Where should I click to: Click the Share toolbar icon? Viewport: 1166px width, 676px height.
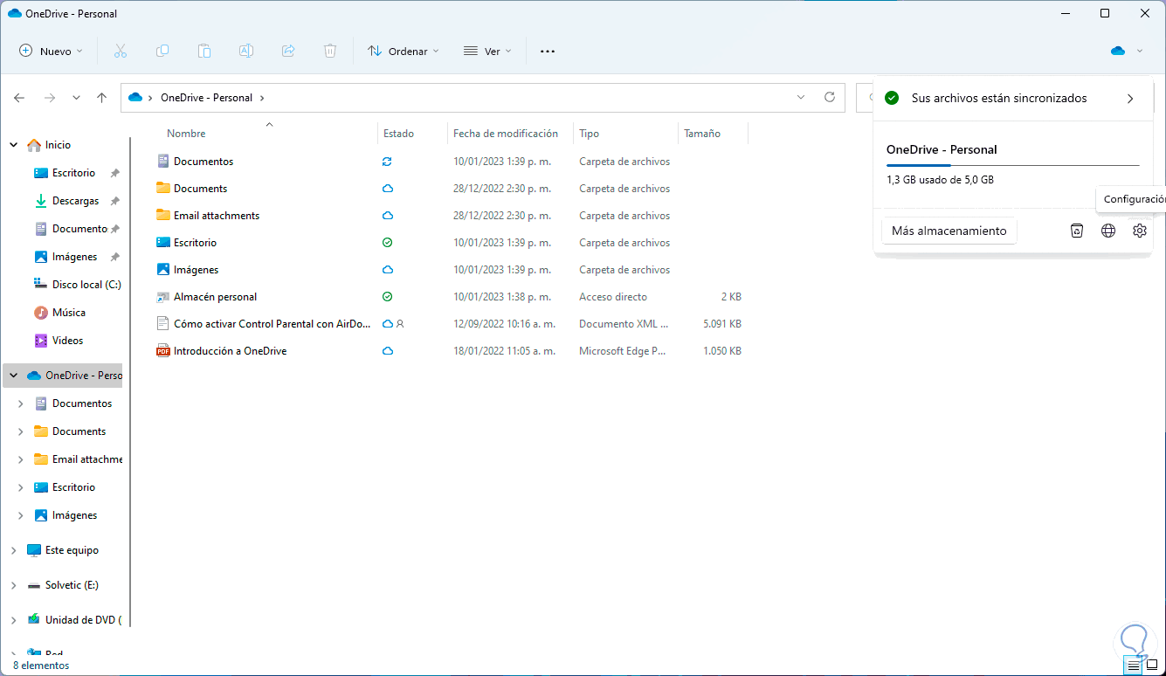pyautogui.click(x=288, y=51)
